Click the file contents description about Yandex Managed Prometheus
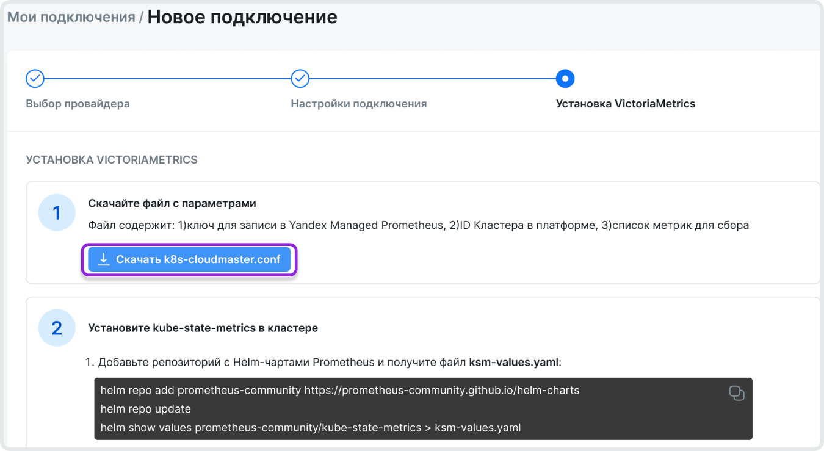 click(x=418, y=225)
